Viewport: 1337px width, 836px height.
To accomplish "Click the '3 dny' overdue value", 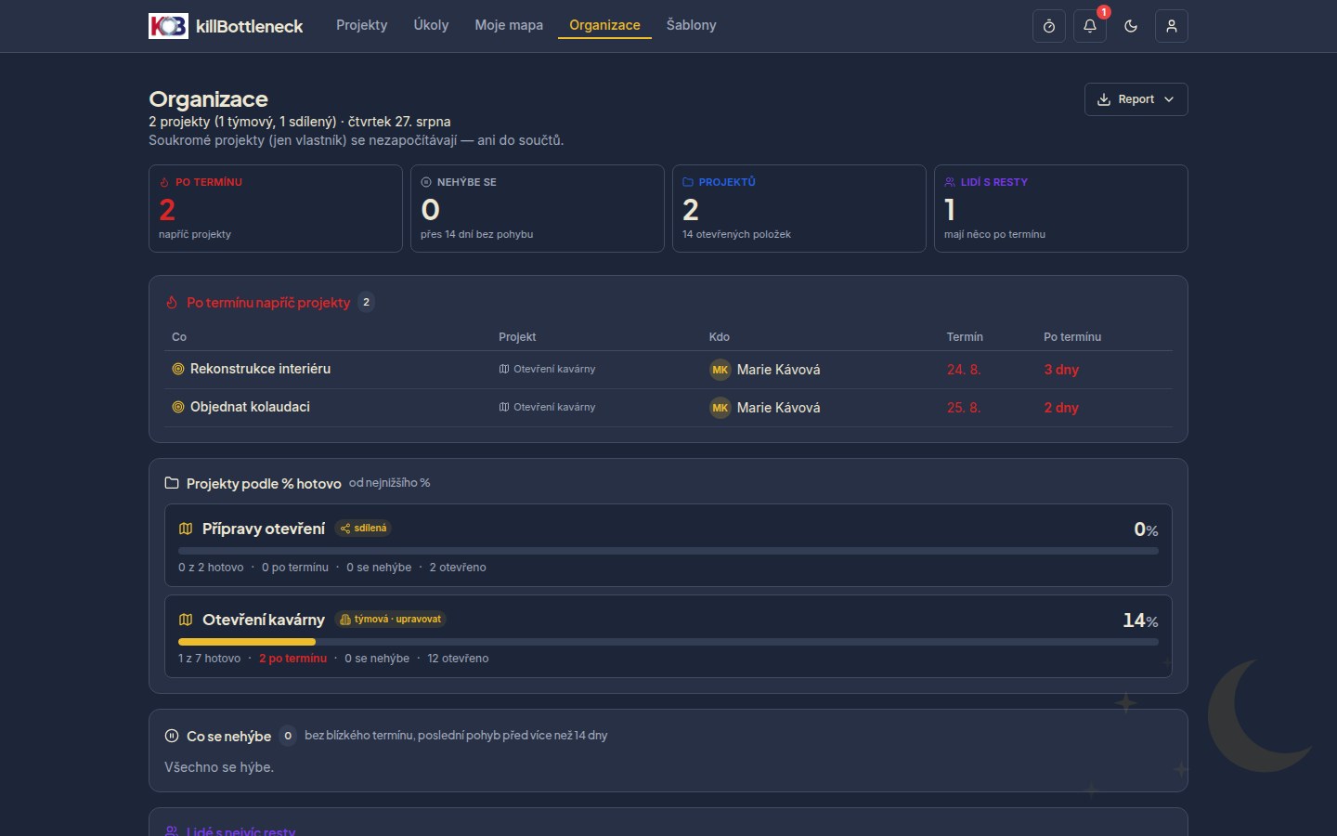I will click(x=1061, y=370).
